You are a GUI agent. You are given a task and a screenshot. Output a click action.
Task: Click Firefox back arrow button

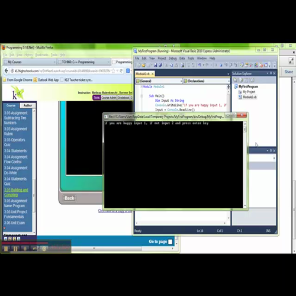[7, 70]
